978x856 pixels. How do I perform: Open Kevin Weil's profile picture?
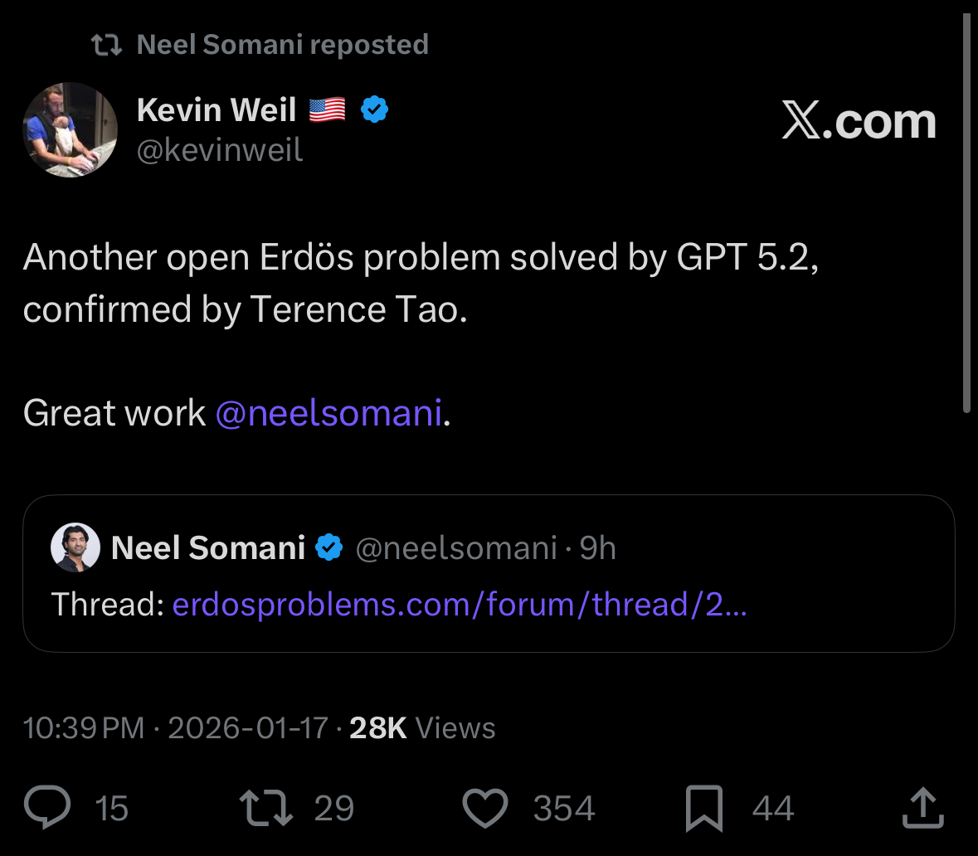pos(71,129)
